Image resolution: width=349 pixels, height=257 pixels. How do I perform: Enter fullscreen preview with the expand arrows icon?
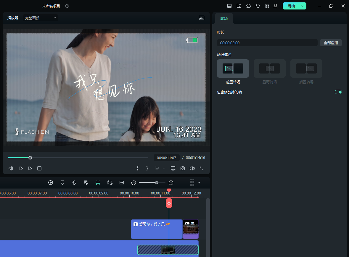pos(202,168)
